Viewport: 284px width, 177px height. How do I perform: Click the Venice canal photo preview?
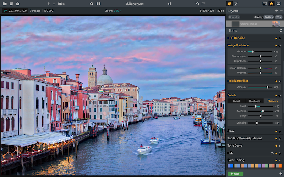coord(113,95)
